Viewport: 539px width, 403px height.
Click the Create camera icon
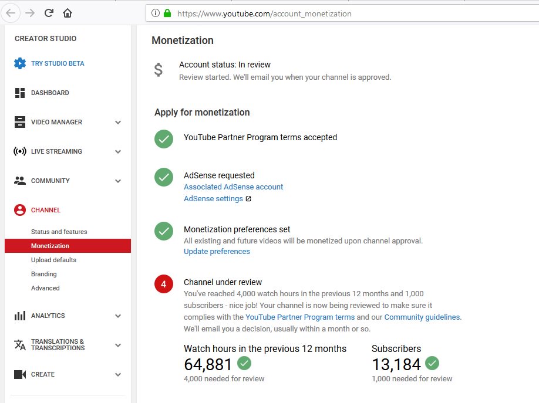[x=20, y=374]
